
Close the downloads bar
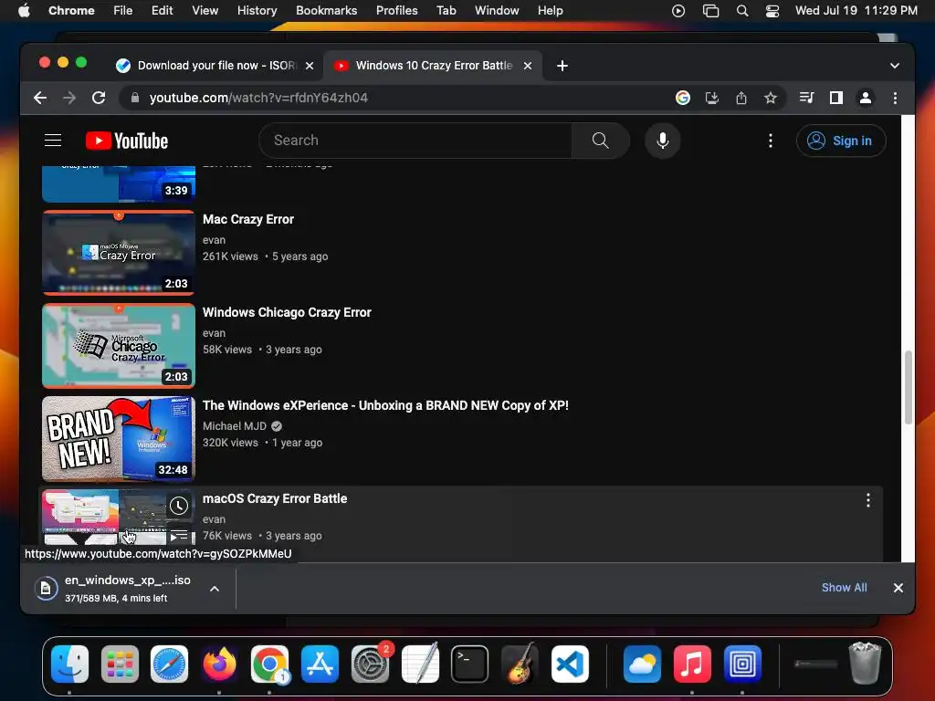898,588
